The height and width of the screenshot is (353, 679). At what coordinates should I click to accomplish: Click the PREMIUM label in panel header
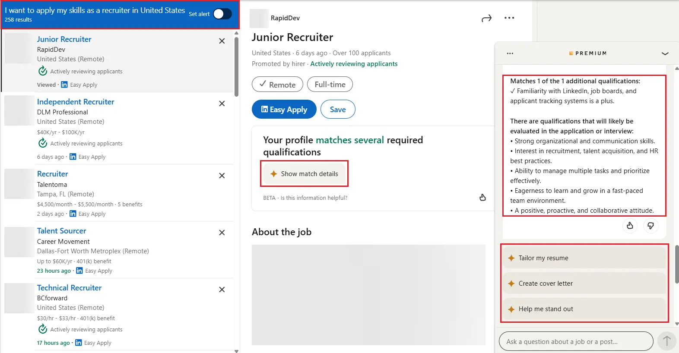tap(591, 54)
